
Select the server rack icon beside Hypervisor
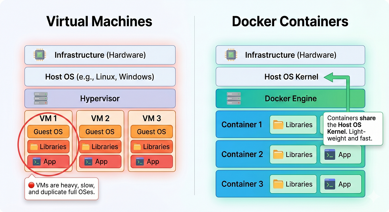pos(41,99)
